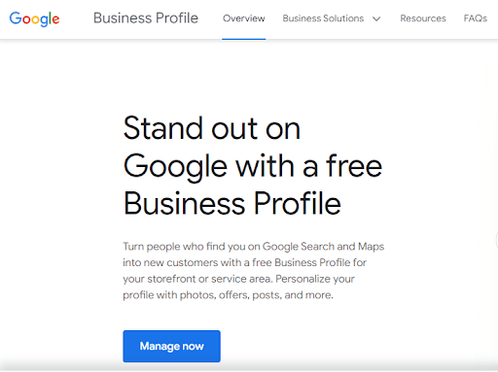Click the partially visible circle at right edge

pyautogui.click(x=496, y=241)
